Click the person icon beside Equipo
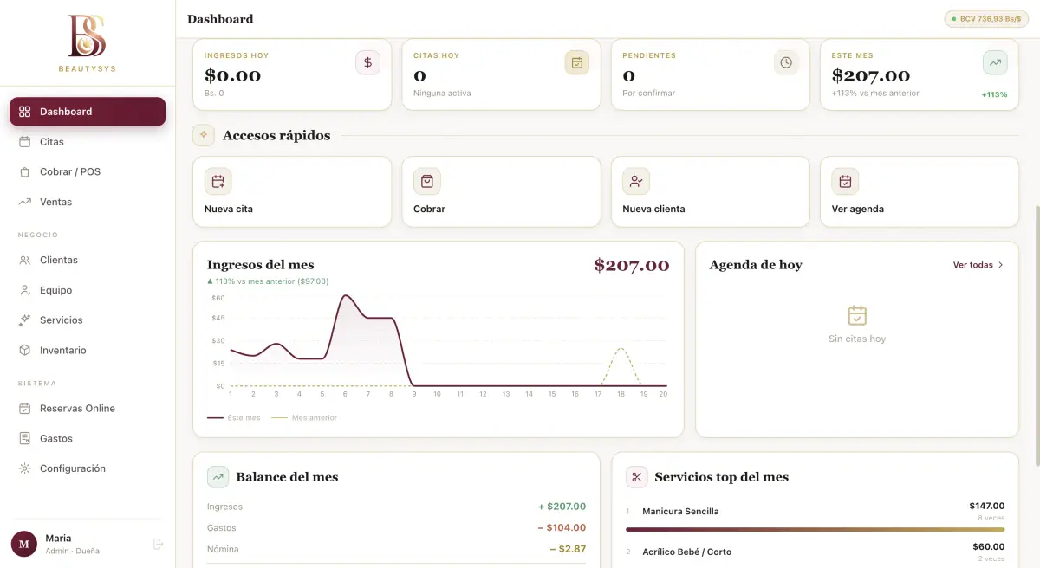The height and width of the screenshot is (568, 1040). (24, 290)
